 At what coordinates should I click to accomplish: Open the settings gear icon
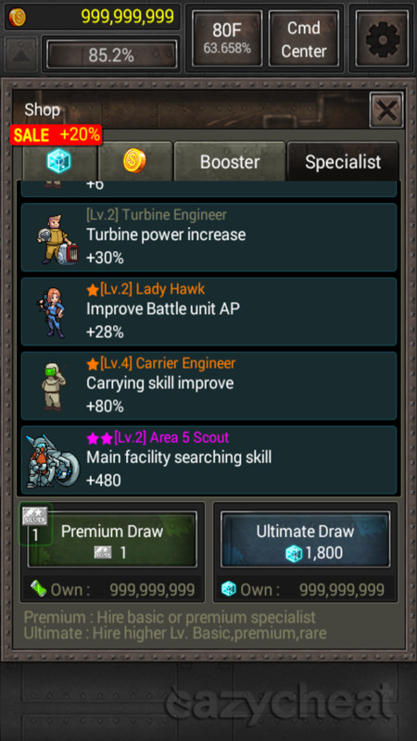382,39
